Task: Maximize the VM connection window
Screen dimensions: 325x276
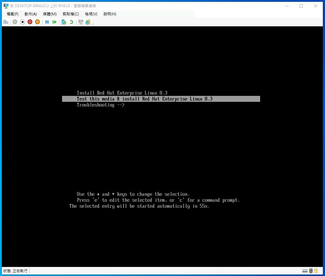Action: pos(301,6)
